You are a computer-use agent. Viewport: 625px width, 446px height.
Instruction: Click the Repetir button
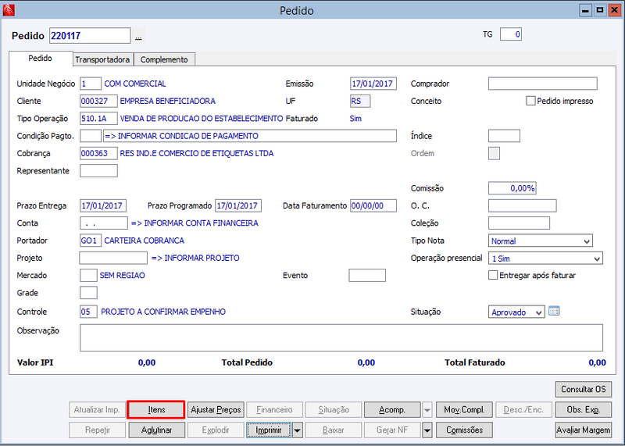pyautogui.click(x=97, y=430)
